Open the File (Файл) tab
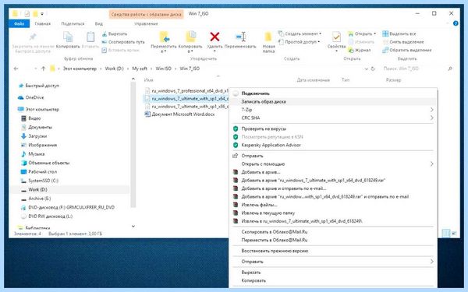The height and width of the screenshot is (292, 468). pos(19,23)
